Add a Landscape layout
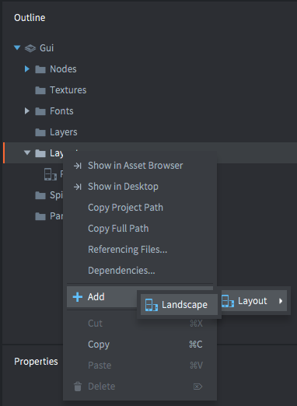 click(x=179, y=305)
